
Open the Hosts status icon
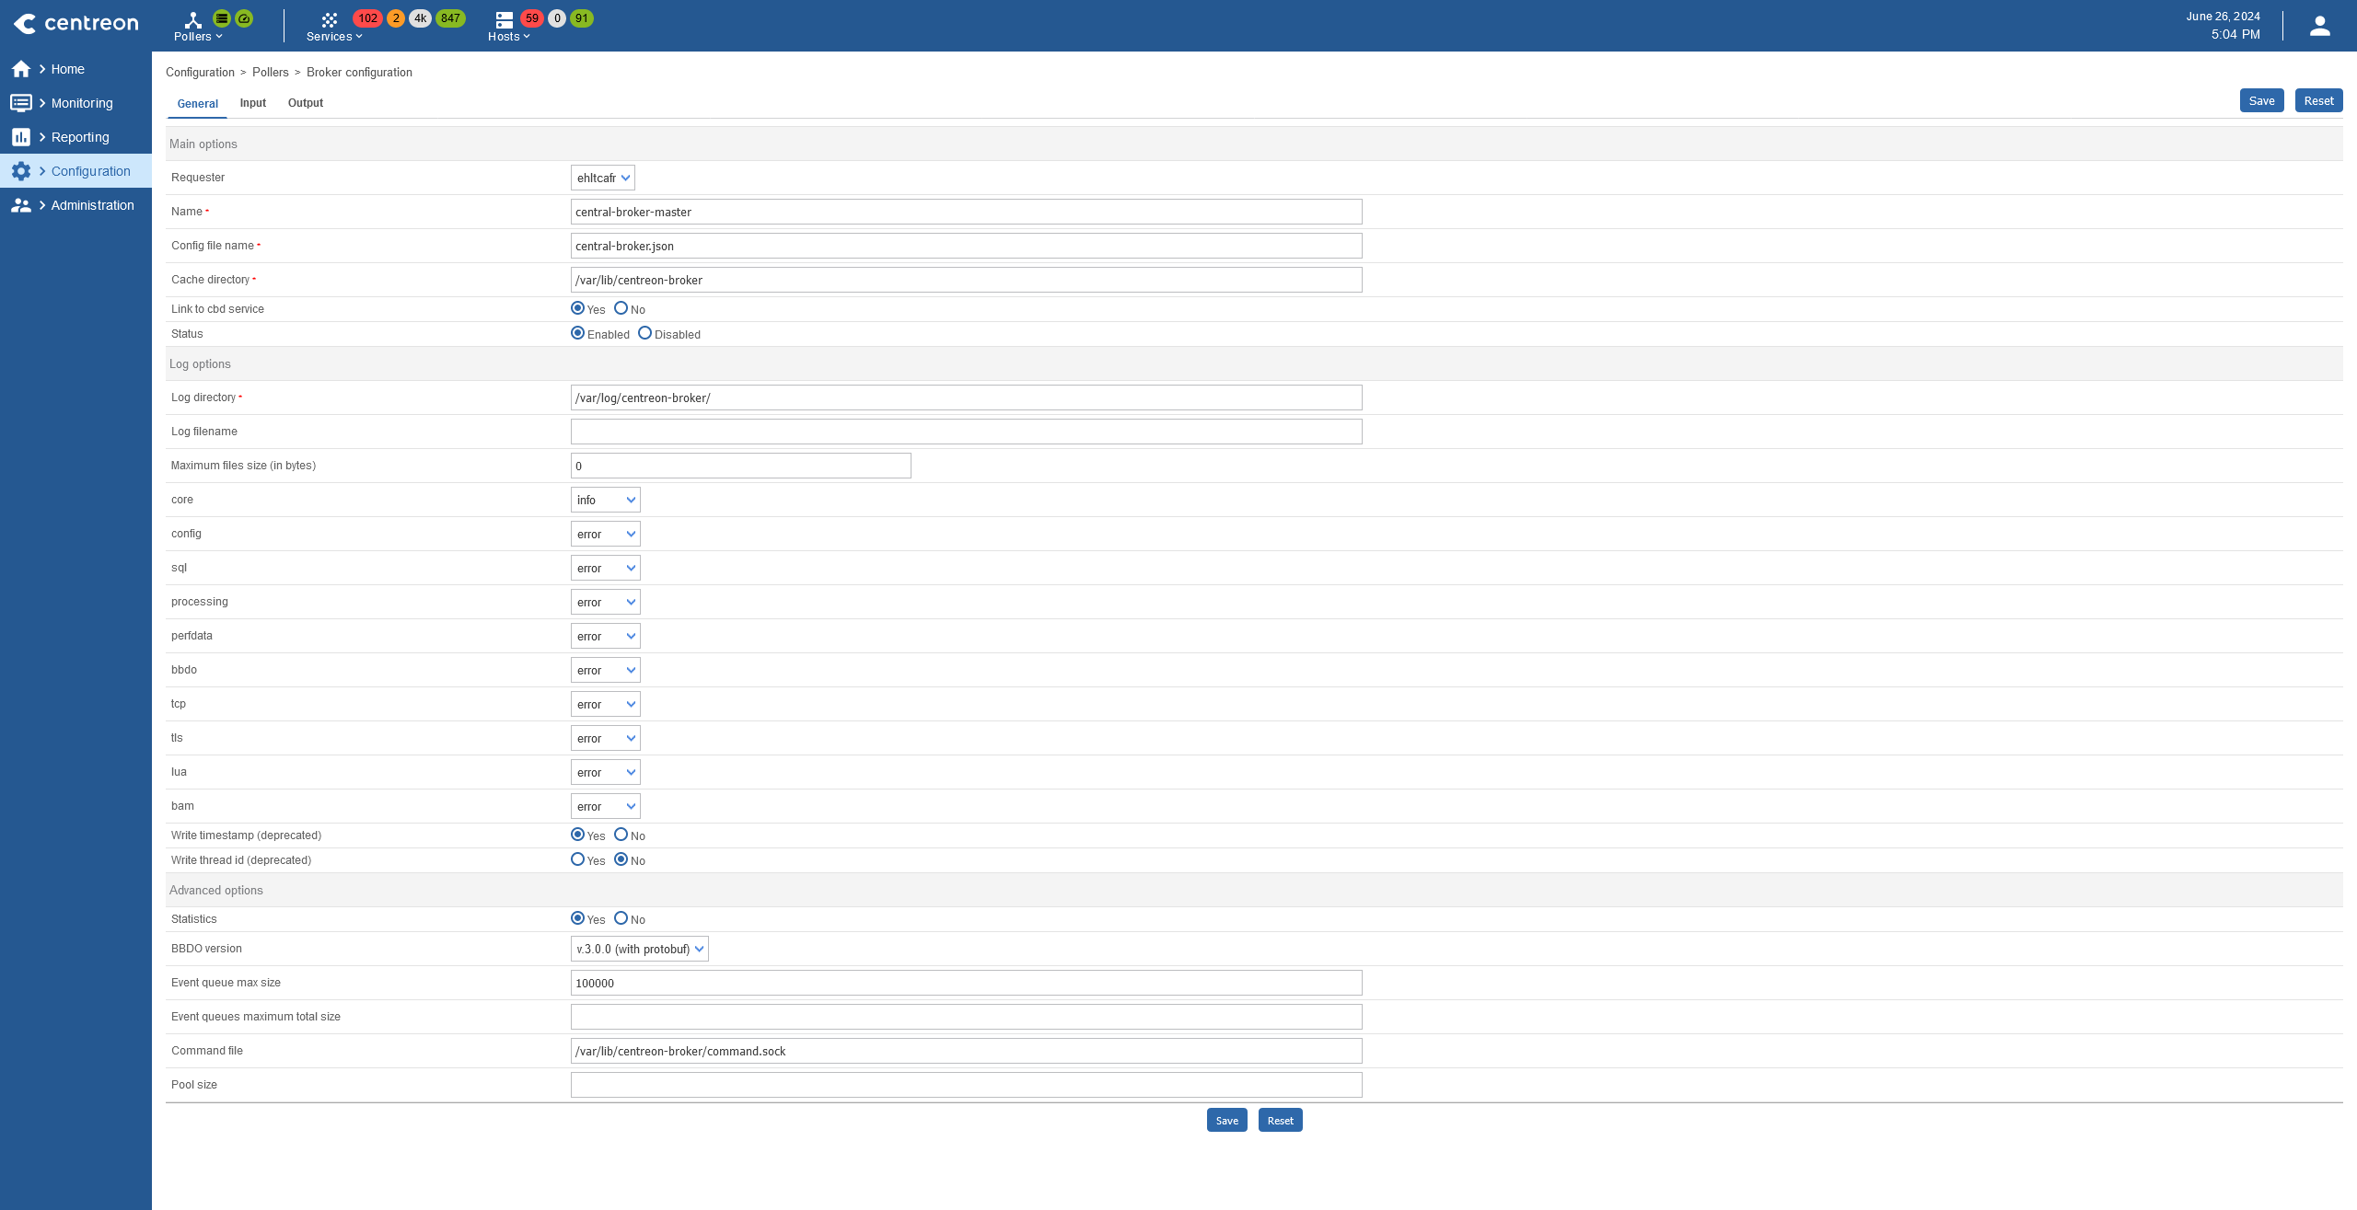click(x=504, y=19)
